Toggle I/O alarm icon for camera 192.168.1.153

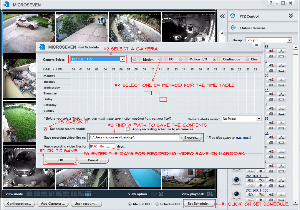pos(250,200)
